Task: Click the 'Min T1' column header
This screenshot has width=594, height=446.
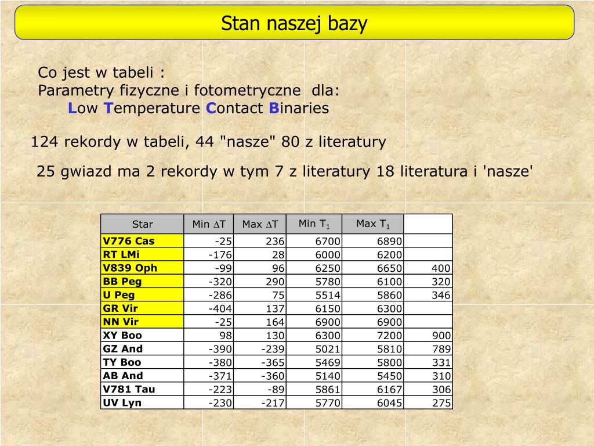Action: pos(314,224)
